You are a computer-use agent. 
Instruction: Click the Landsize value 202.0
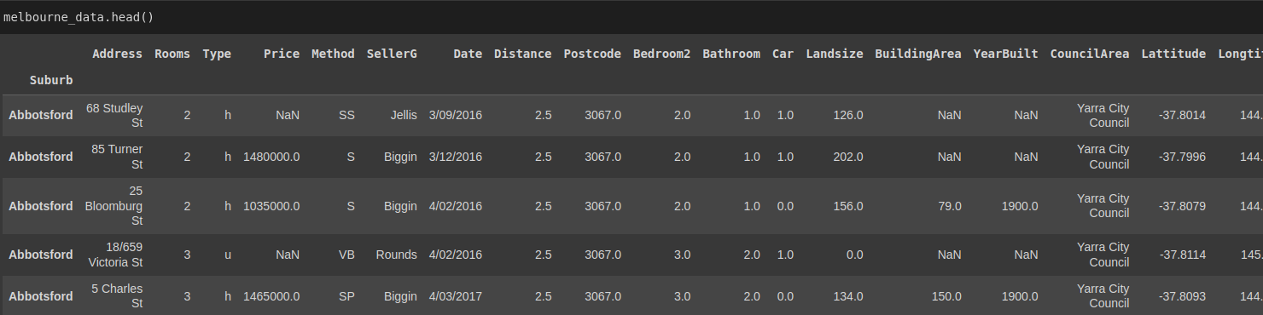[848, 157]
